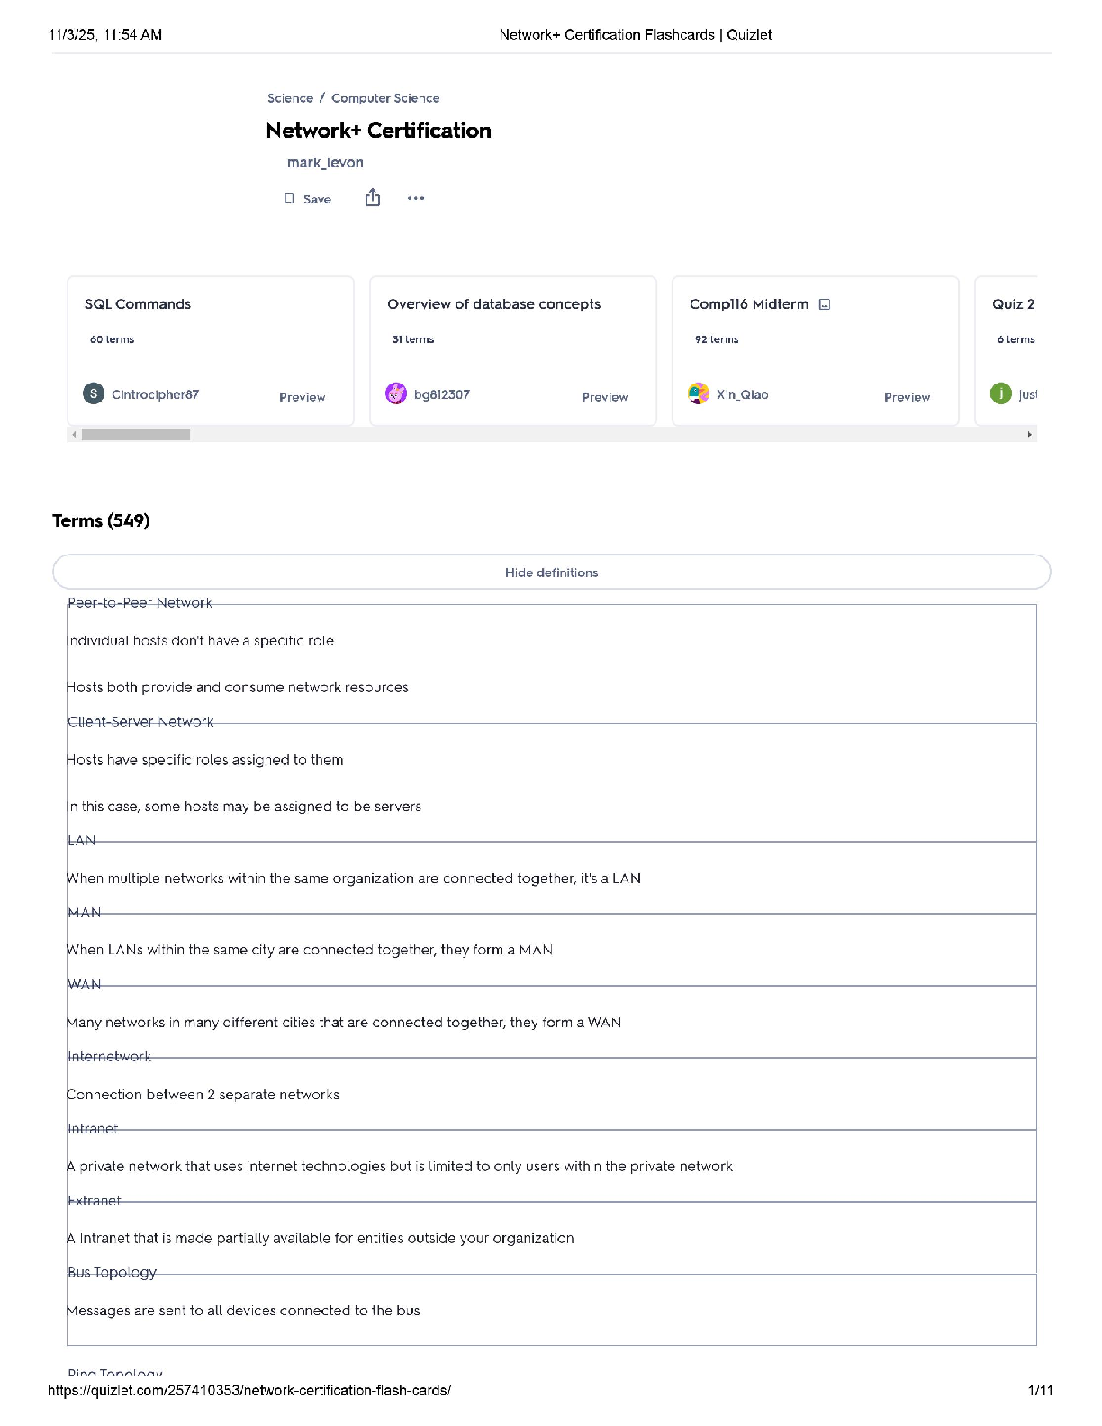The width and height of the screenshot is (1102, 1426).
Task: Click the share icon next to Save
Action: point(373,198)
